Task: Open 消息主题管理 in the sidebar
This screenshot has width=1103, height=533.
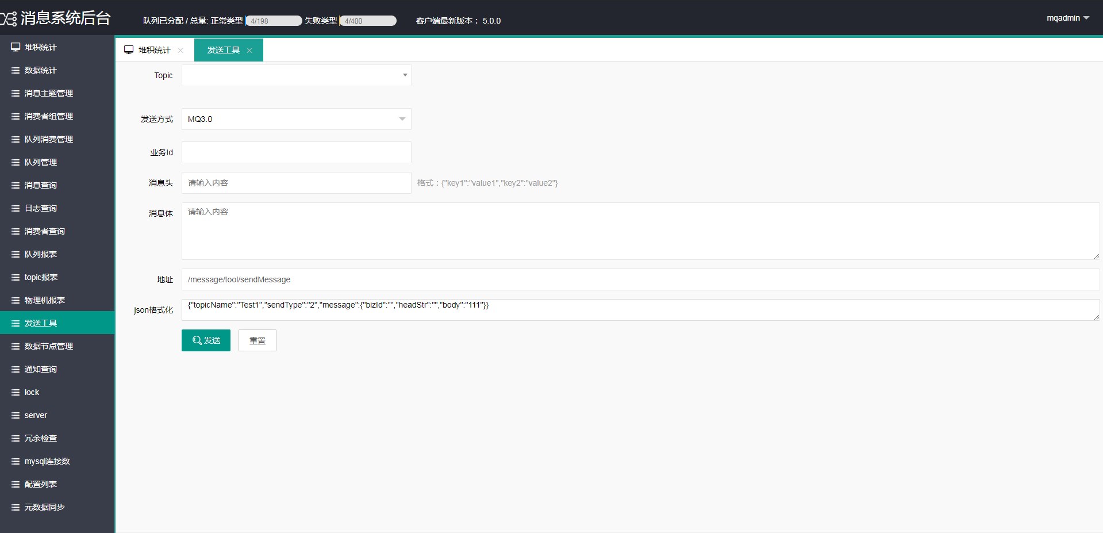Action: [x=57, y=93]
